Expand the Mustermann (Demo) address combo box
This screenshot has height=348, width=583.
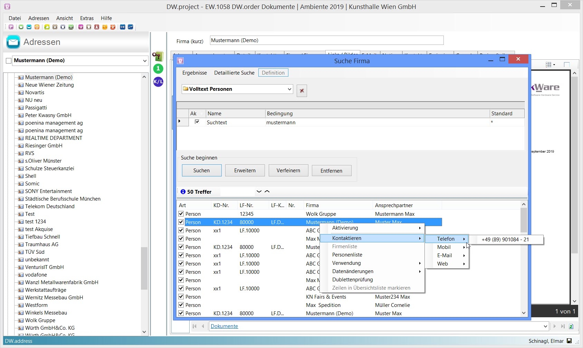(x=145, y=61)
